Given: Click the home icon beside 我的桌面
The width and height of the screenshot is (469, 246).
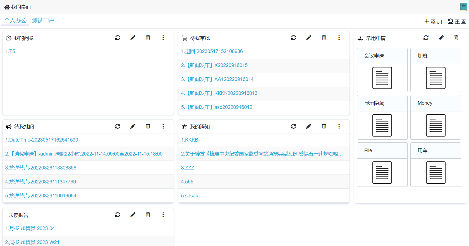Looking at the screenshot, I should (x=7, y=7).
